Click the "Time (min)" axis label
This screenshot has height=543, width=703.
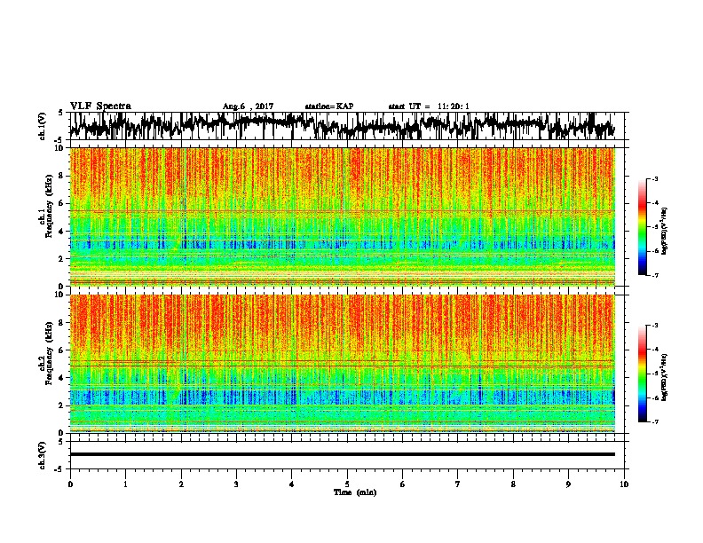355,492
